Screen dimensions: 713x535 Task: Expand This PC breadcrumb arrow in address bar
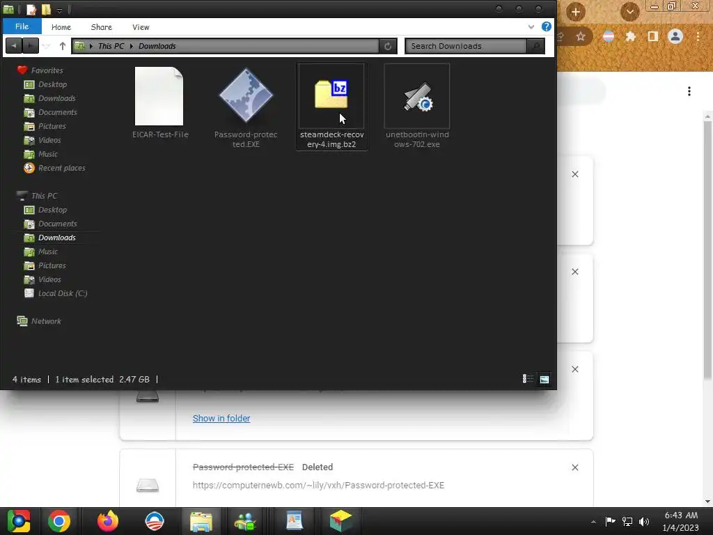tap(132, 46)
